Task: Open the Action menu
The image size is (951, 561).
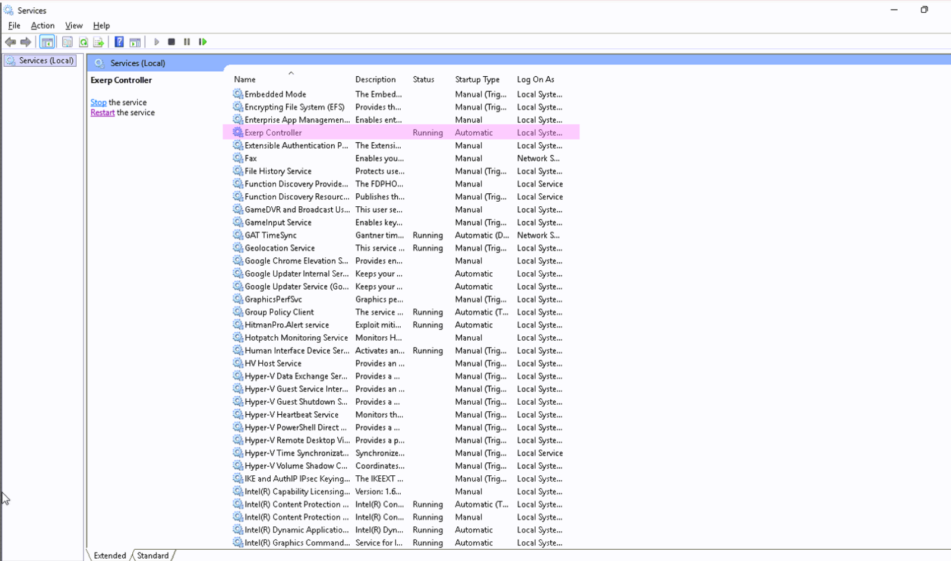Action: [x=43, y=26]
